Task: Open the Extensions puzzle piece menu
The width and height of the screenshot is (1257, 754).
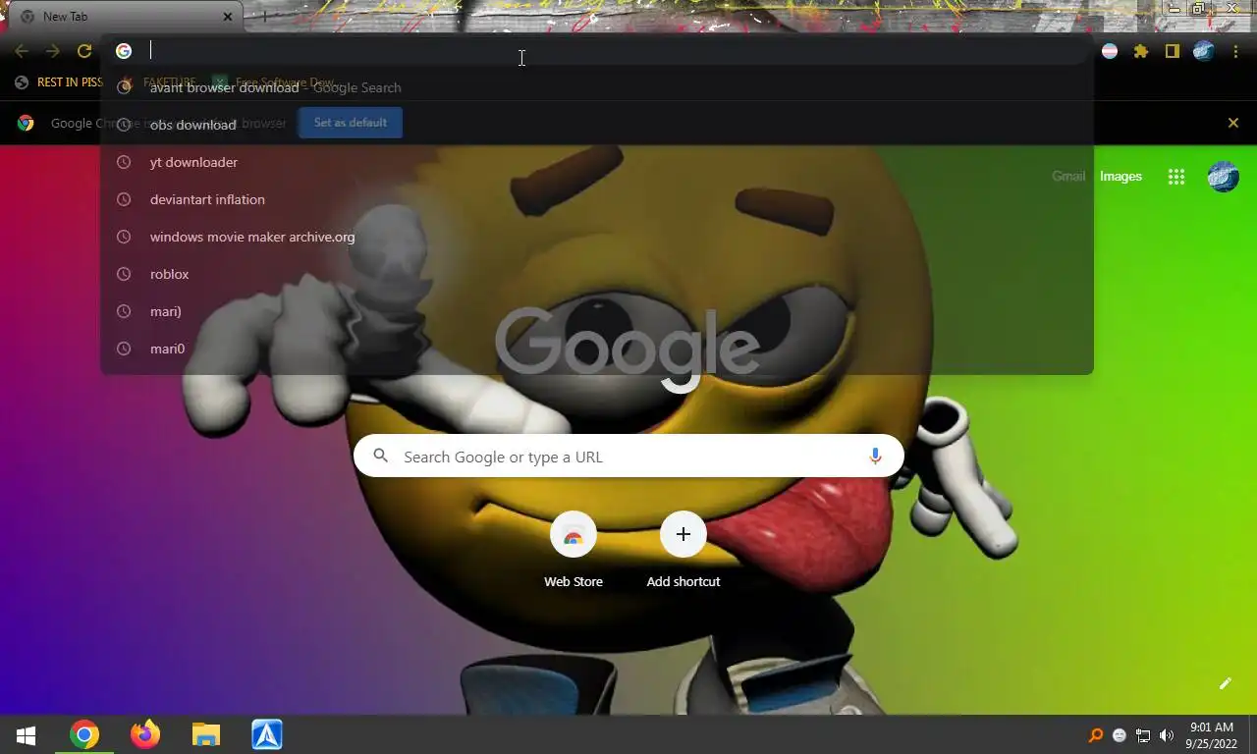Action: pyautogui.click(x=1141, y=51)
